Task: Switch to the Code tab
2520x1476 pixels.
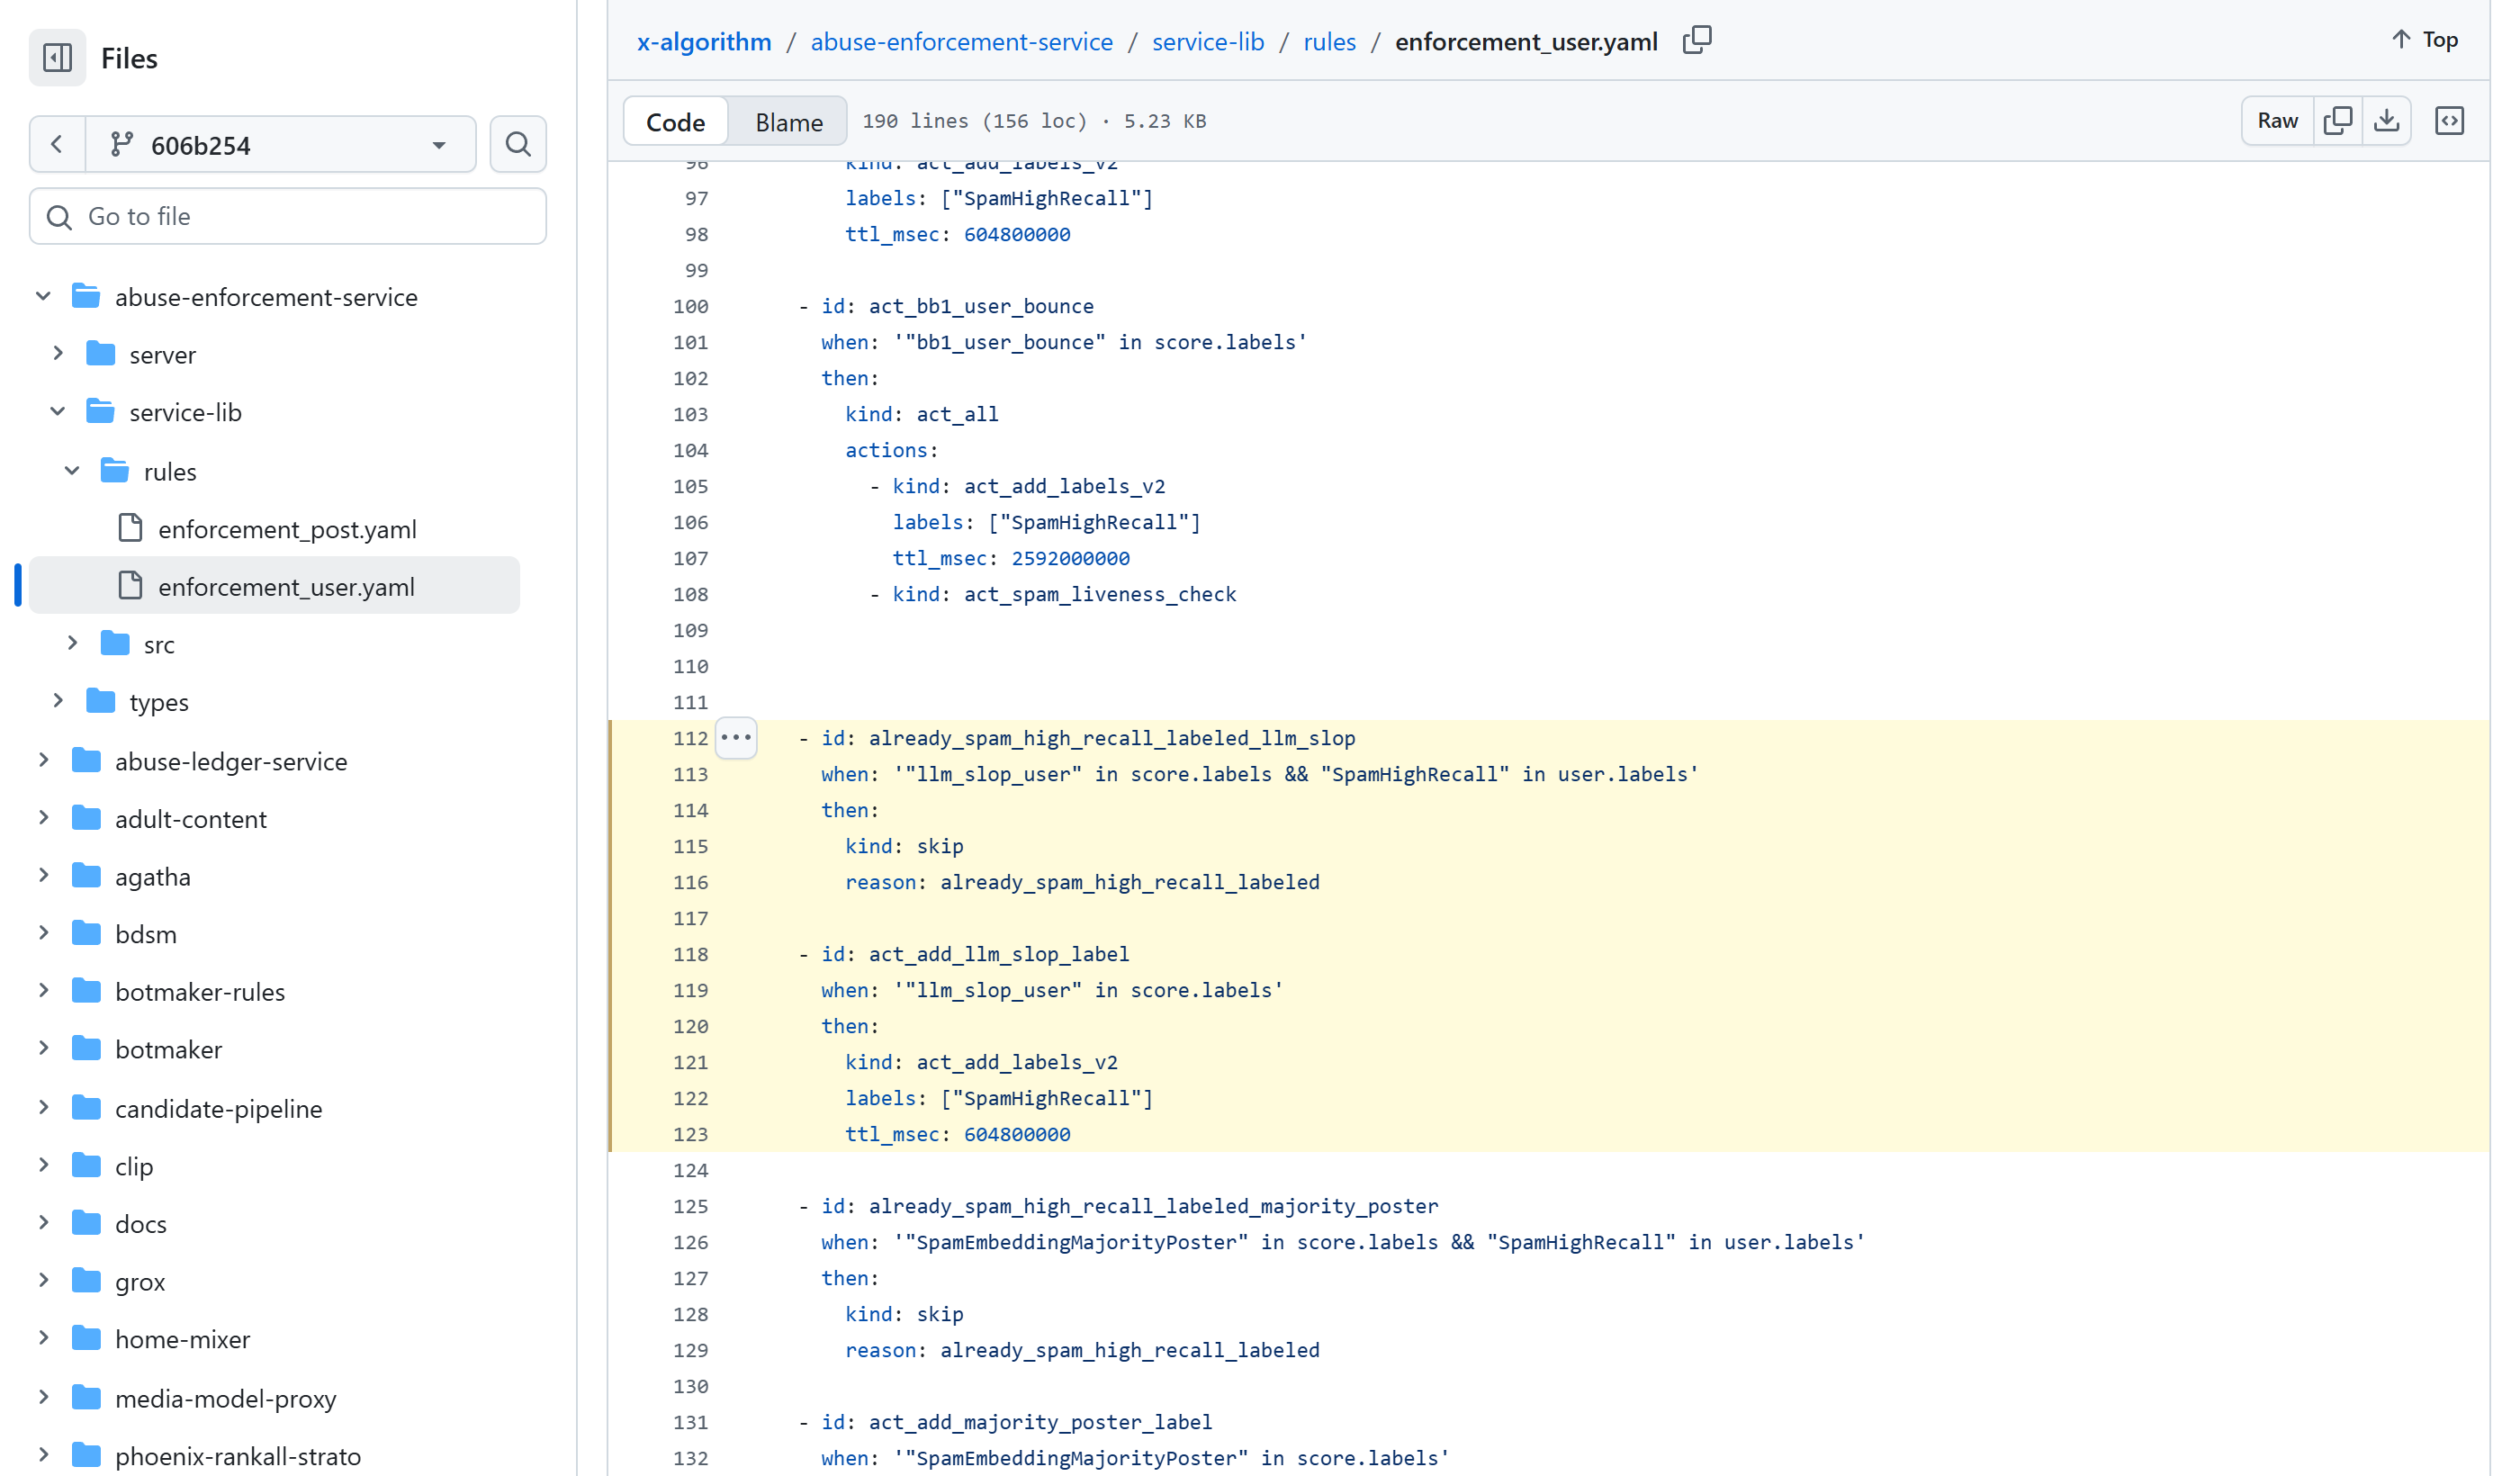Action: (676, 122)
